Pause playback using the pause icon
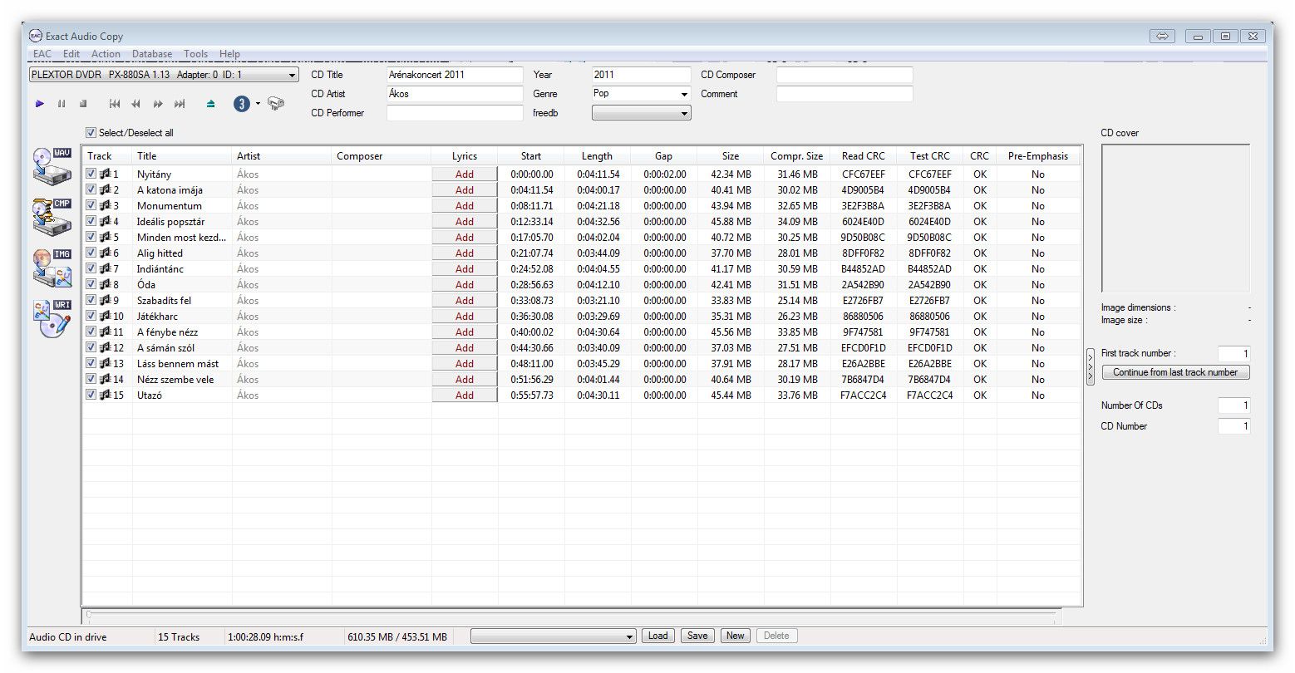The image size is (1295, 673). click(62, 104)
